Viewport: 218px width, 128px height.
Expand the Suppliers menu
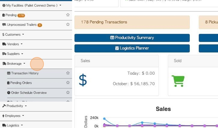tap(13, 54)
